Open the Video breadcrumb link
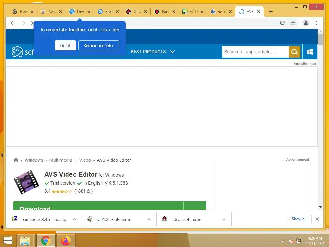Image resolution: width=329 pixels, height=247 pixels. pyautogui.click(x=85, y=160)
